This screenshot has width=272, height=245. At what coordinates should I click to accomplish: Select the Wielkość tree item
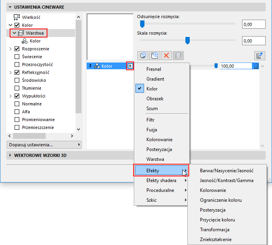(31, 17)
